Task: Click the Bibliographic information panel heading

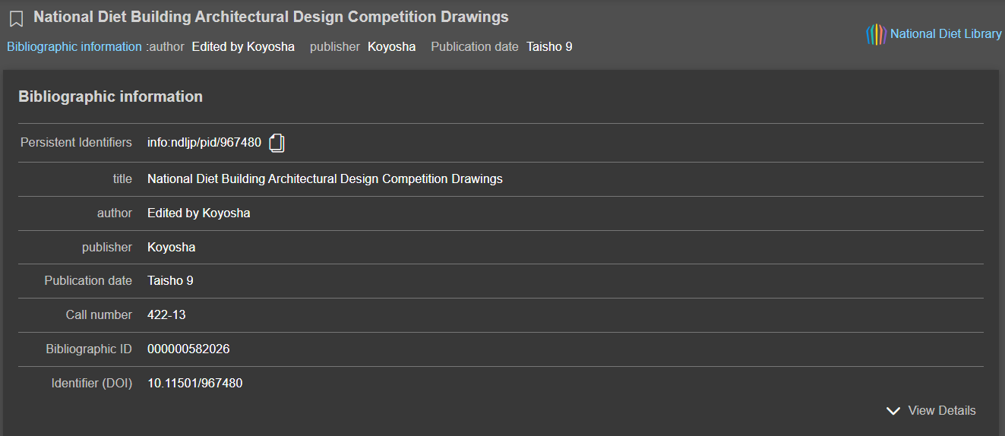Action: [111, 96]
